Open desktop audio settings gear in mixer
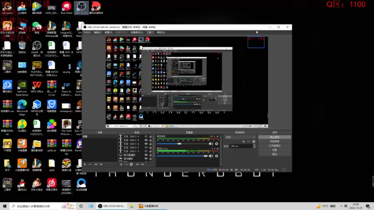The width and height of the screenshot is (374, 210). point(216,144)
